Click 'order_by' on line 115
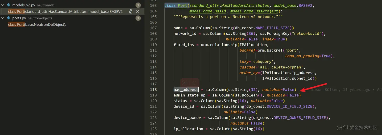The image size is (382, 135). (x=249, y=73)
